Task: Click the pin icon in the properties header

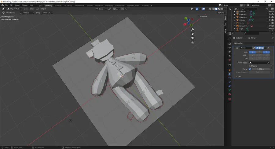Action: pyautogui.click(x=272, y=38)
